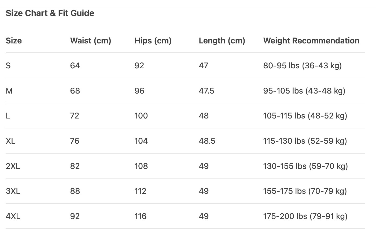Click the hips value 100
This screenshot has width=376, height=230.
(x=141, y=116)
